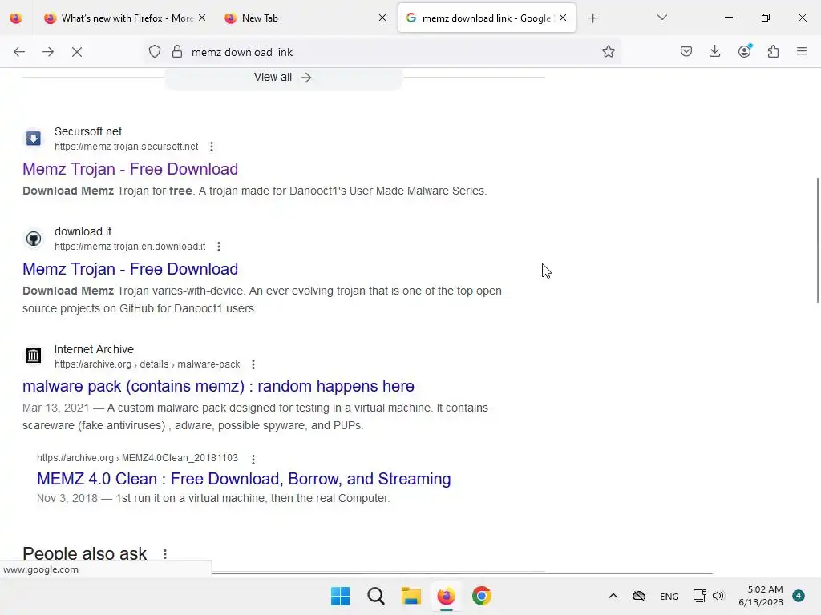Click the download.it site favicon
This screenshot has height=615, width=821.
tap(34, 239)
